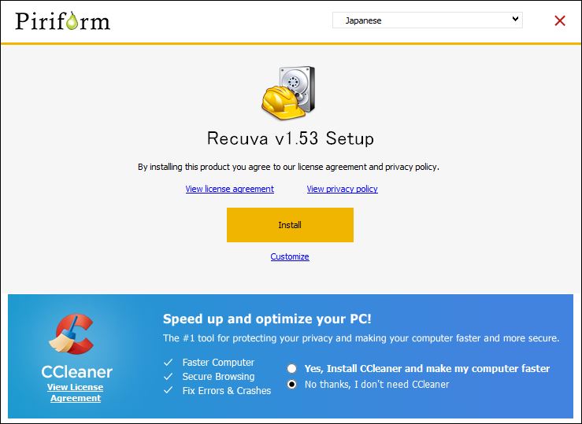This screenshot has height=424, width=582.
Task: Click the license agreement notice sentence
Action: coord(288,167)
